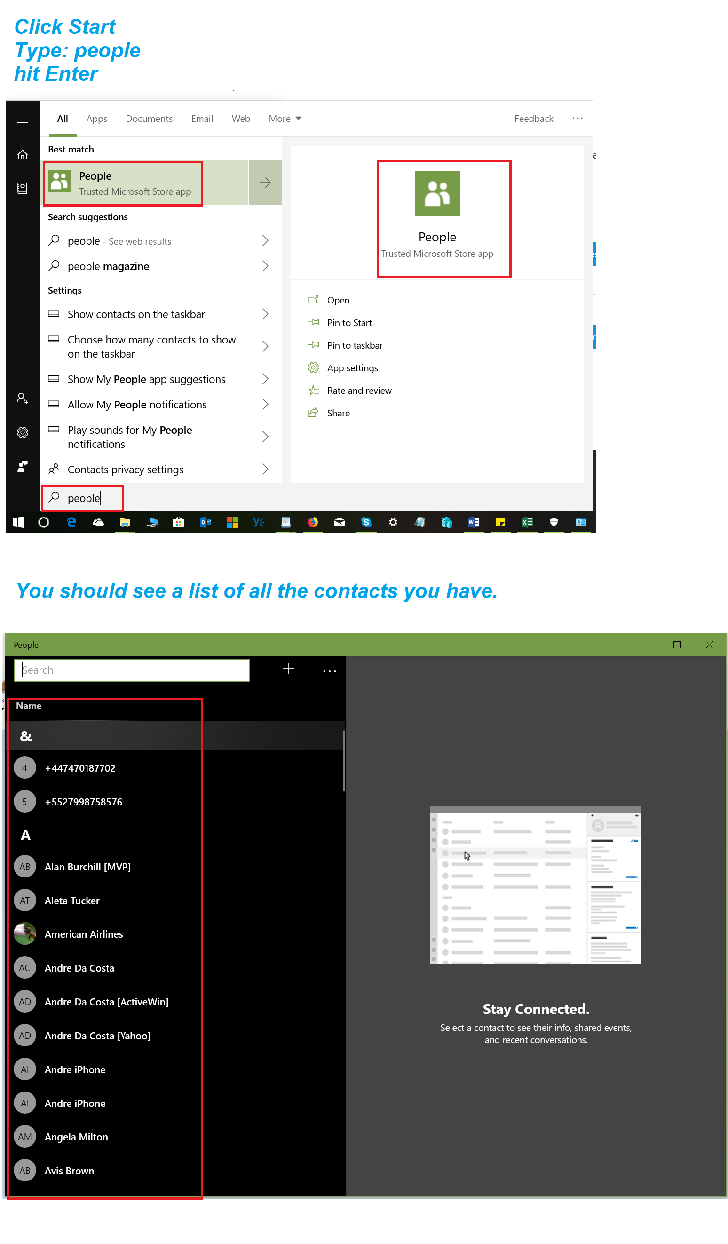Open search panel options ellipsis
This screenshot has height=1244, width=728.
578,119
